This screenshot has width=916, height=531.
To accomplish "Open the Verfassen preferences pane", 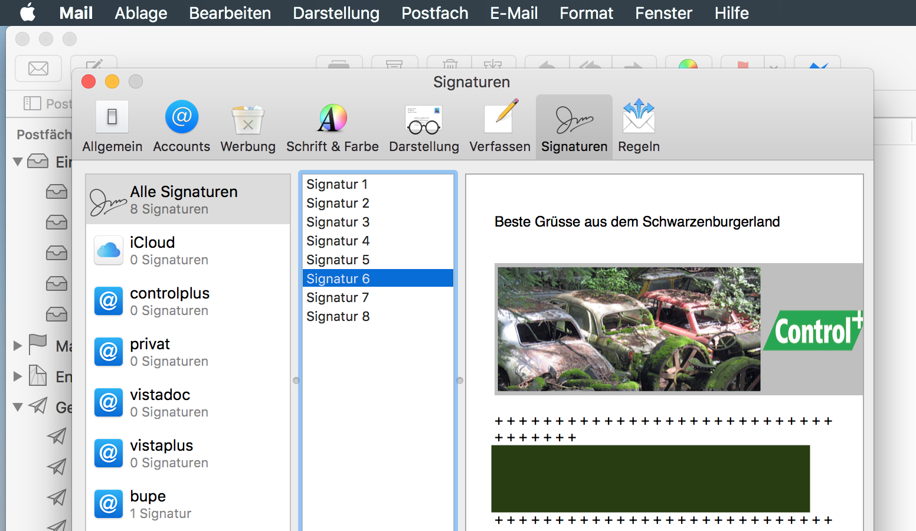I will click(x=500, y=127).
